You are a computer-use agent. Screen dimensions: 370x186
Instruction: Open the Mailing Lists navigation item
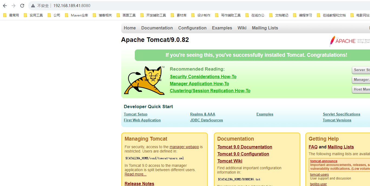click(x=265, y=28)
